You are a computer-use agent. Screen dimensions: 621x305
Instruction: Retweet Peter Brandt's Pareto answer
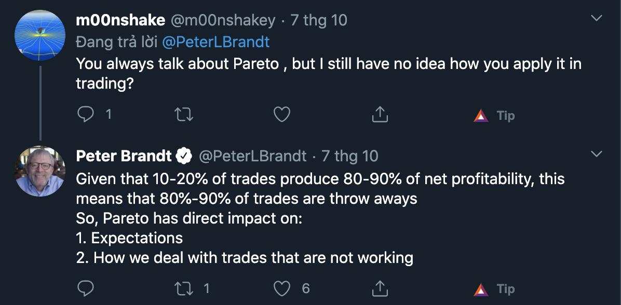(183, 289)
